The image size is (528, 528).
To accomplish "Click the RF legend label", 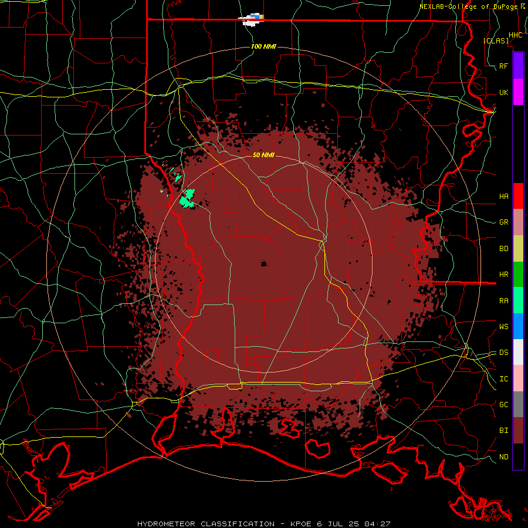I will click(503, 66).
